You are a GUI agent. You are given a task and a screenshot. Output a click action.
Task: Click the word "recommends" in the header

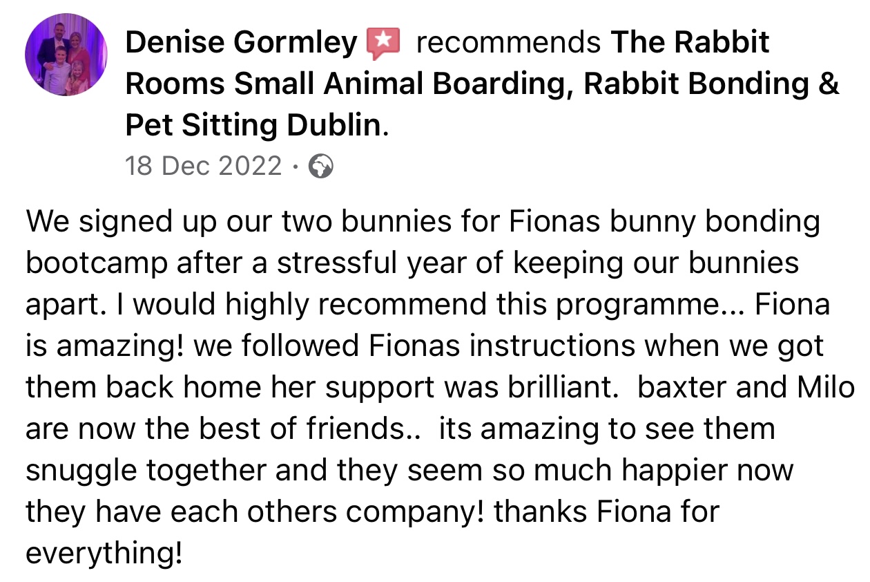click(507, 43)
